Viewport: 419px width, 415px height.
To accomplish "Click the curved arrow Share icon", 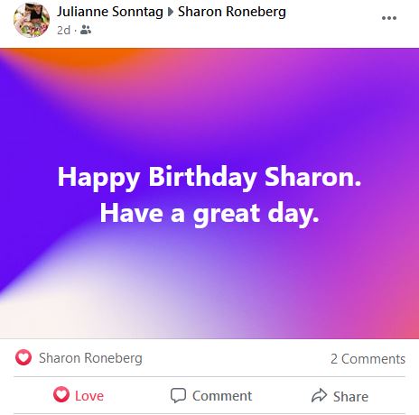I will (319, 395).
